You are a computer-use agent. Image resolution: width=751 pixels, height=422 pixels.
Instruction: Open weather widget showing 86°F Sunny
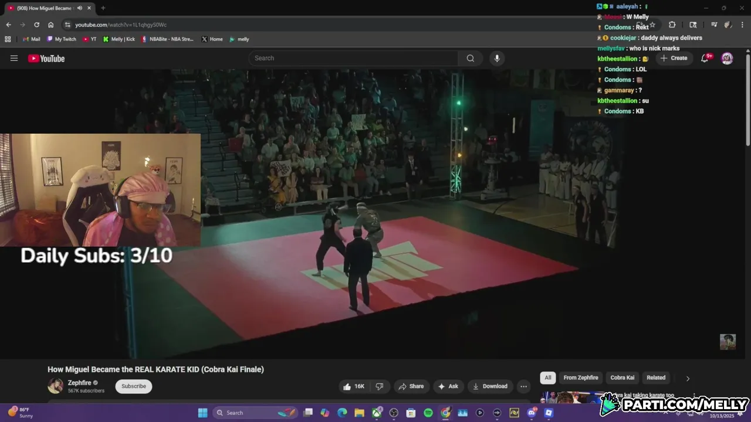[21, 413]
